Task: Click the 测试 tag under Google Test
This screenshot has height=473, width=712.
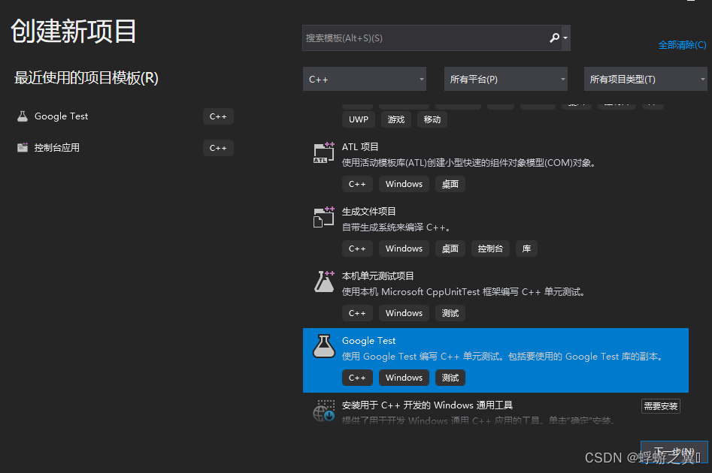Action: [450, 378]
